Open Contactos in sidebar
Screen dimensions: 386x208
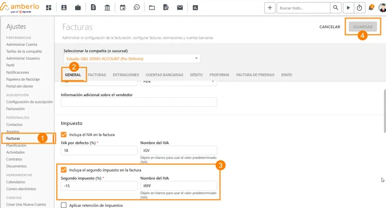pos(14,125)
